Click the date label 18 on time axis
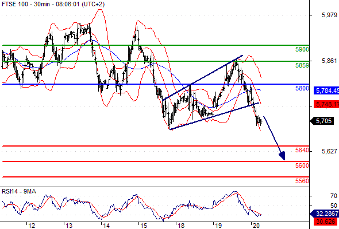339x229 pixels. click(181, 226)
